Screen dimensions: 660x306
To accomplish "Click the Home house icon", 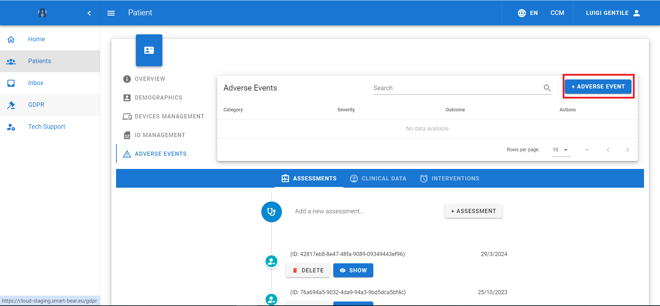I will point(11,39).
